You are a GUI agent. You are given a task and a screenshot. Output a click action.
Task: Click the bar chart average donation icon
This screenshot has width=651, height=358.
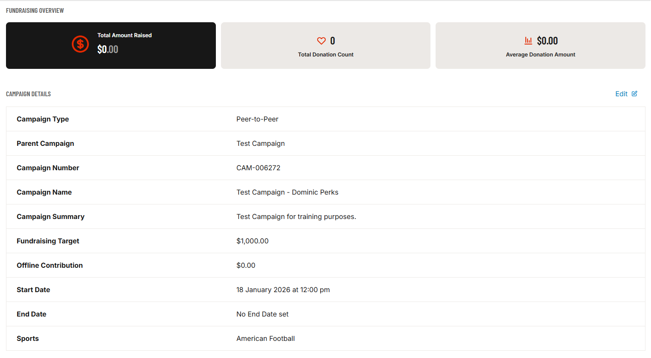pos(528,41)
